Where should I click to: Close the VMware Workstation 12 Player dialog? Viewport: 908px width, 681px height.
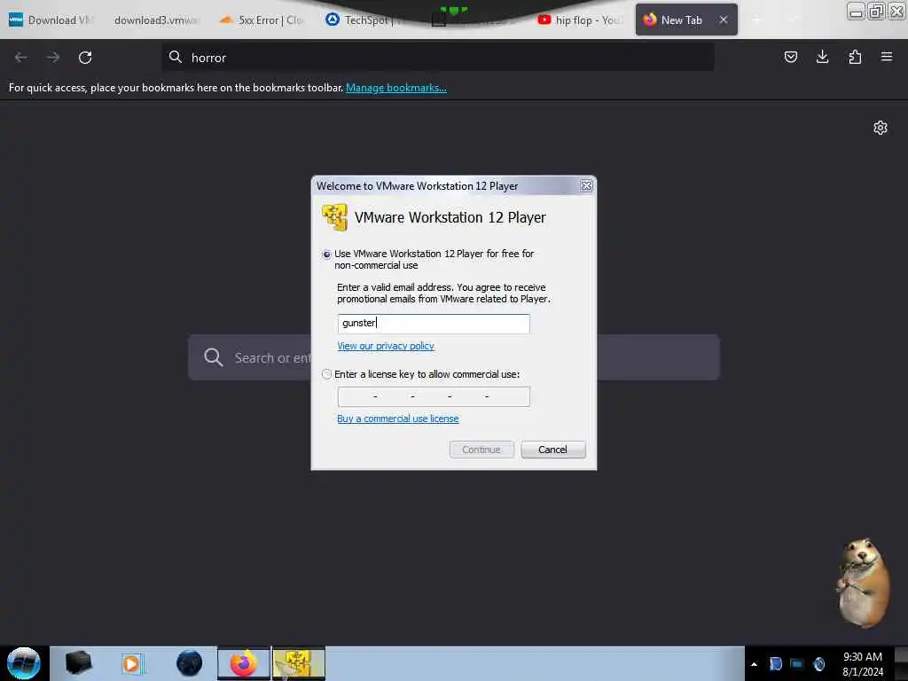[x=586, y=186]
